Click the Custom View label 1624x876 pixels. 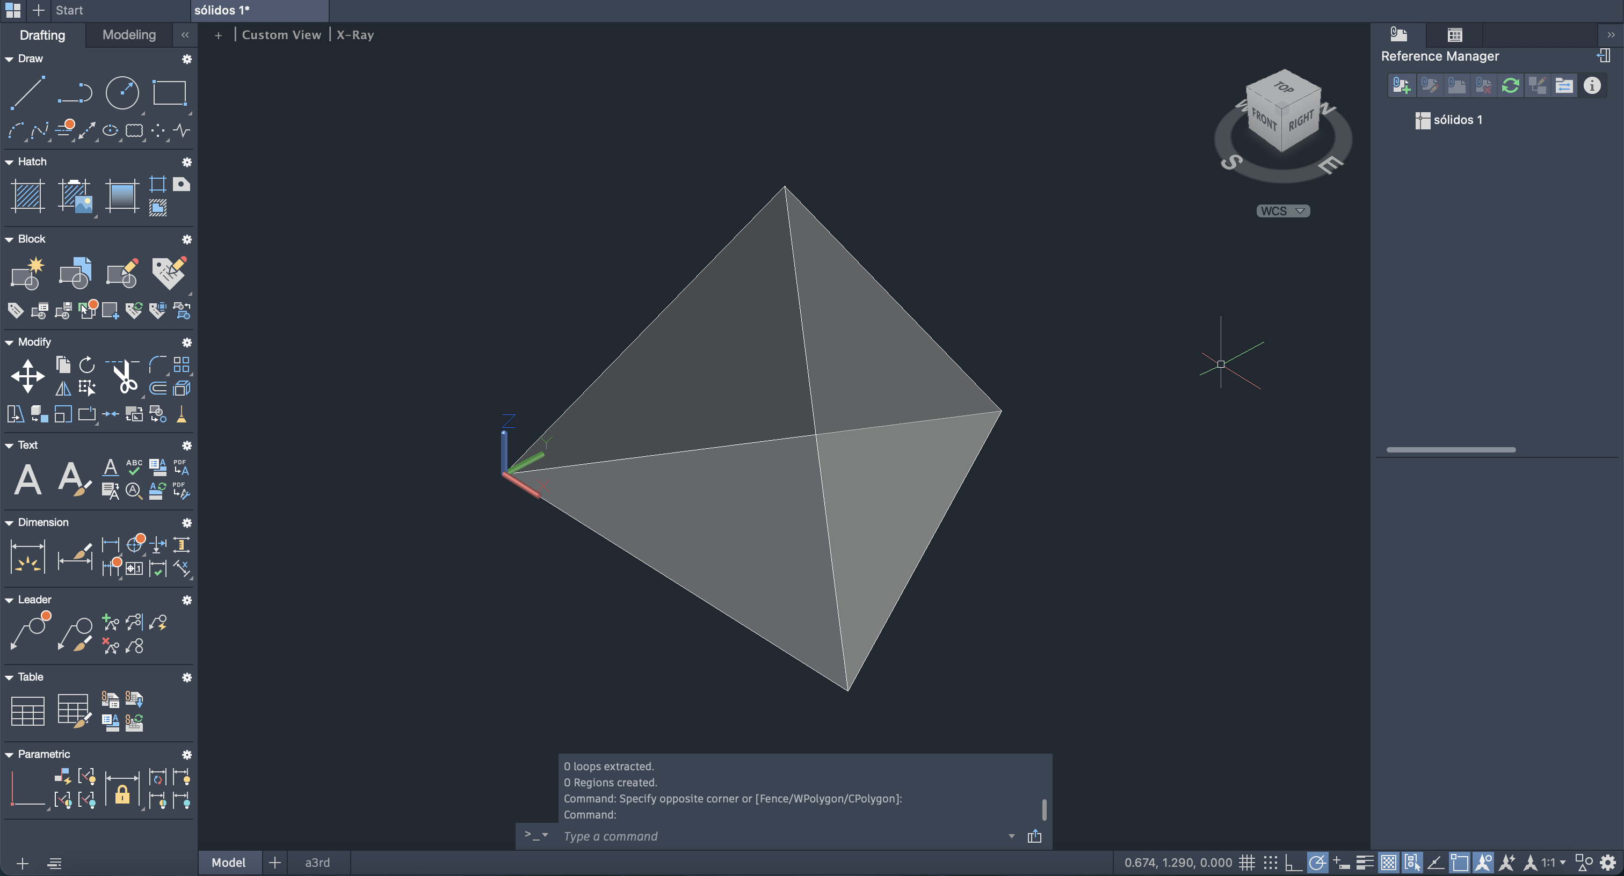(281, 35)
